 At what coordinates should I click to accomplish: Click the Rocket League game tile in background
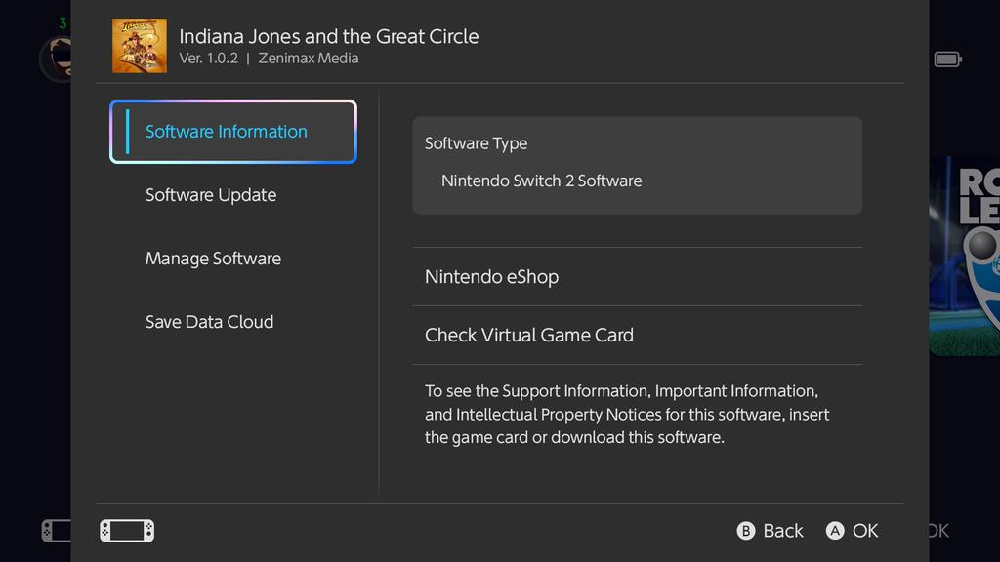[964, 256]
